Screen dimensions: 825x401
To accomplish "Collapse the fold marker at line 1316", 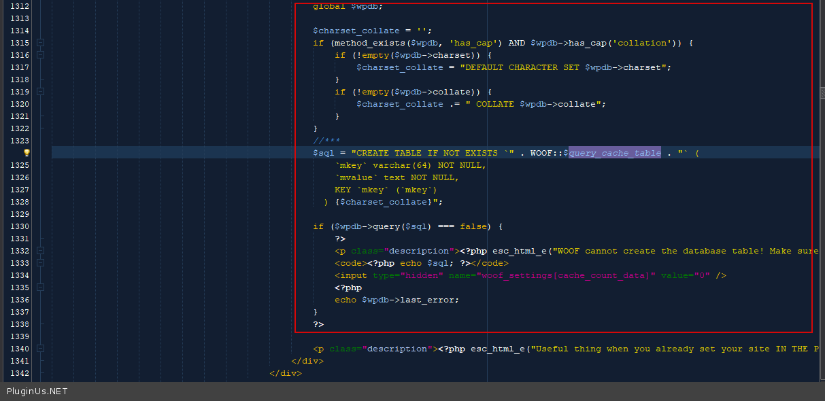I will 41,55.
